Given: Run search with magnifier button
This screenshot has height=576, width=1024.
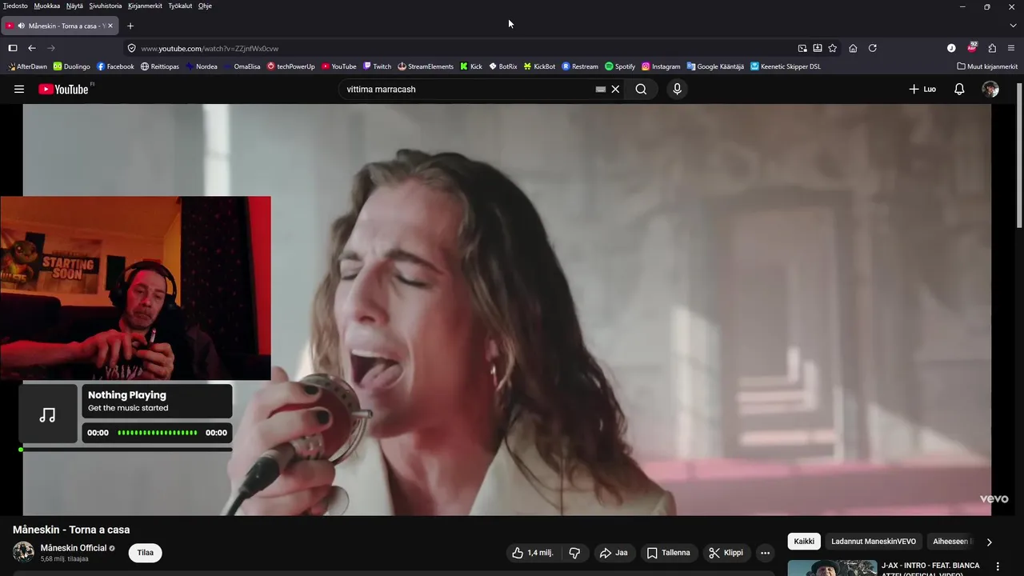Looking at the screenshot, I should 641,90.
